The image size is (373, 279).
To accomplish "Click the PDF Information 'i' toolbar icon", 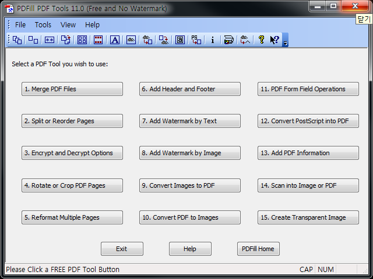I will (213, 40).
